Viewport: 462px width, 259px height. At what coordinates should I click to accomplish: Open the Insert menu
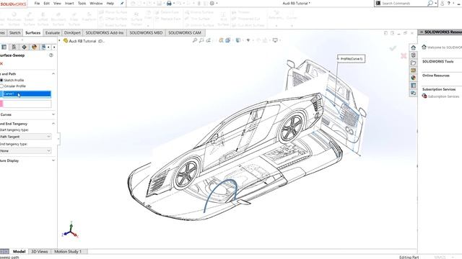click(x=69, y=4)
